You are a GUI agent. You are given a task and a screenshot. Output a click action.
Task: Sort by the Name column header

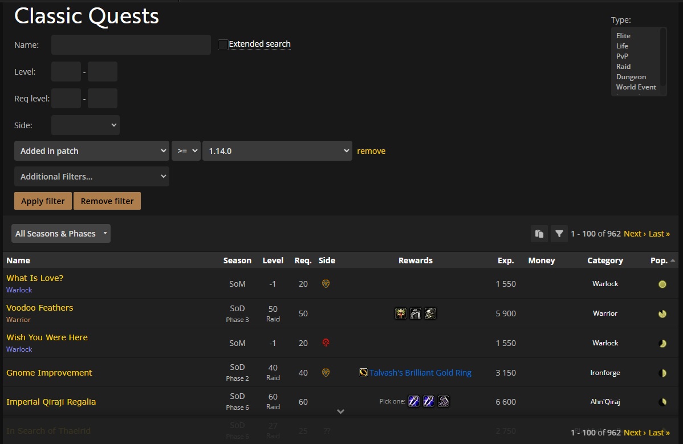tap(18, 260)
